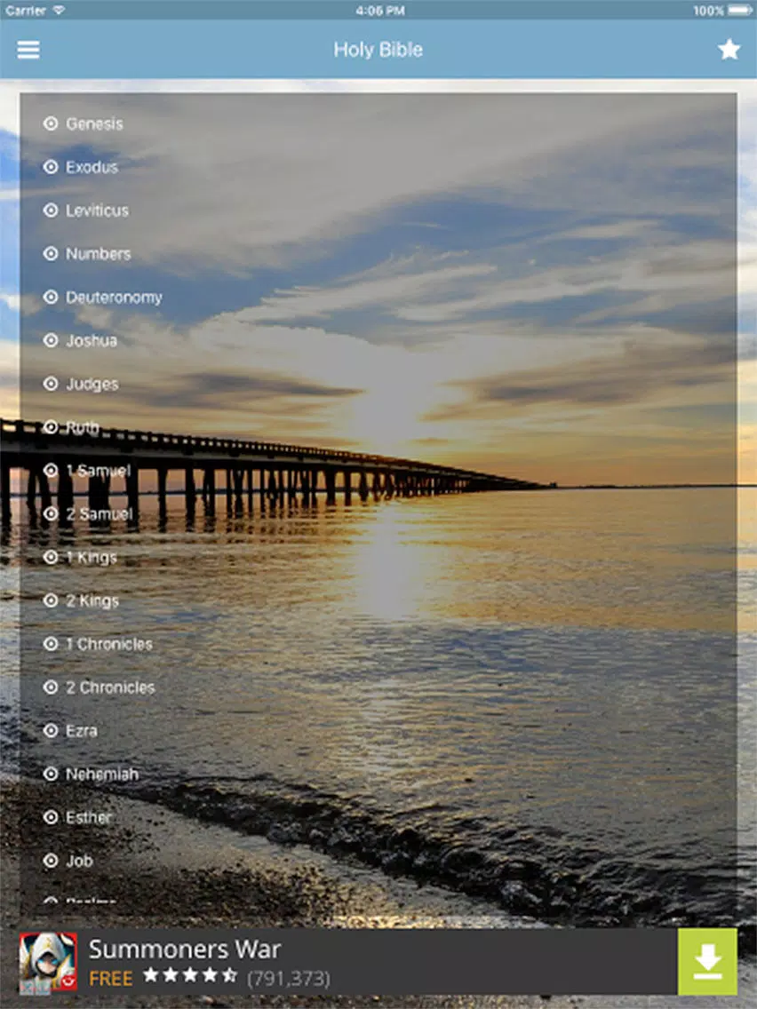Screen dimensions: 757x1009
Task: Tap the 4:06 PM clock
Action: tap(379, 11)
